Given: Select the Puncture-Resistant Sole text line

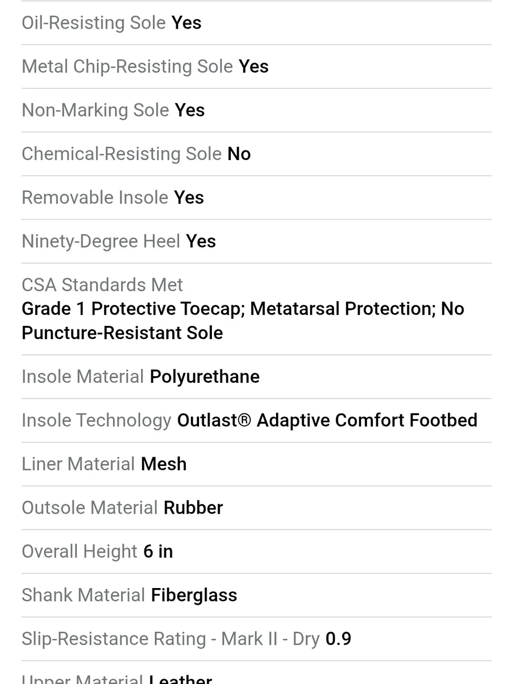Looking at the screenshot, I should tap(122, 333).
